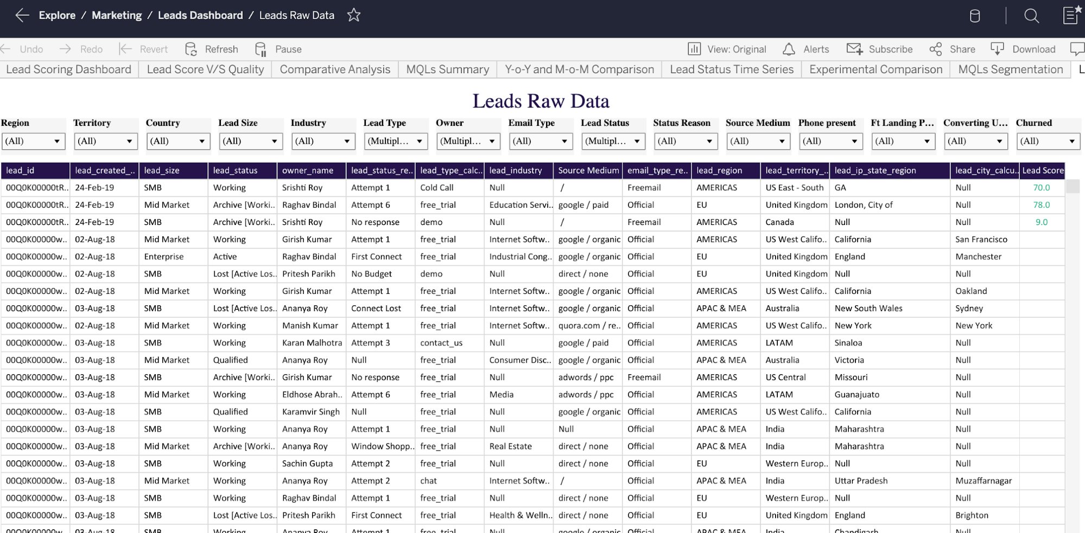Click the Revert icon
The width and height of the screenshot is (1085, 533).
(x=125, y=49)
